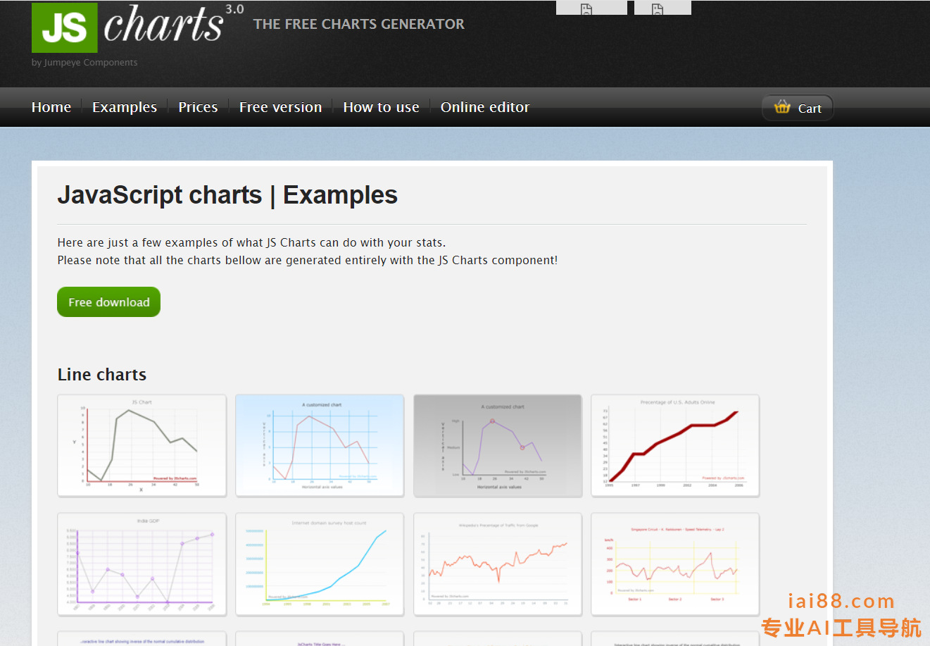Image resolution: width=930 pixels, height=646 pixels.
Task: Open the blue background 'A customized chart' thumbnail
Action: [x=320, y=445]
